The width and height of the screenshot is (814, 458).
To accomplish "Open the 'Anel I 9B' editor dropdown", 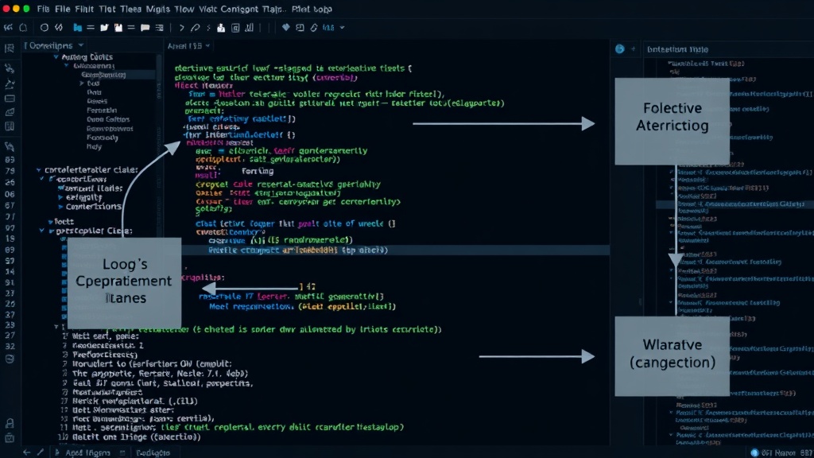I will point(207,45).
